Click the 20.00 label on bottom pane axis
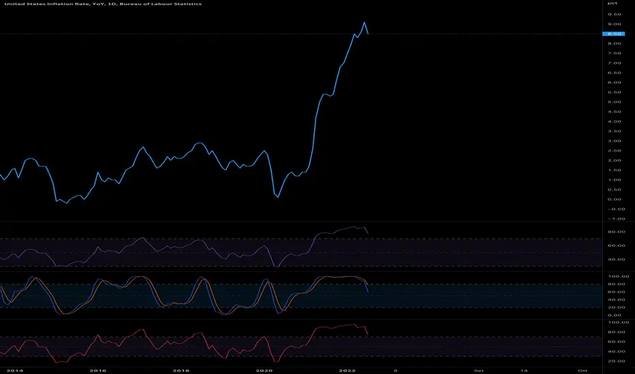 point(616,361)
